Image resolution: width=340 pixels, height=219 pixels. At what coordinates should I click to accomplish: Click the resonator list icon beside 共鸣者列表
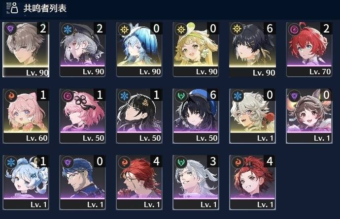click(12, 8)
